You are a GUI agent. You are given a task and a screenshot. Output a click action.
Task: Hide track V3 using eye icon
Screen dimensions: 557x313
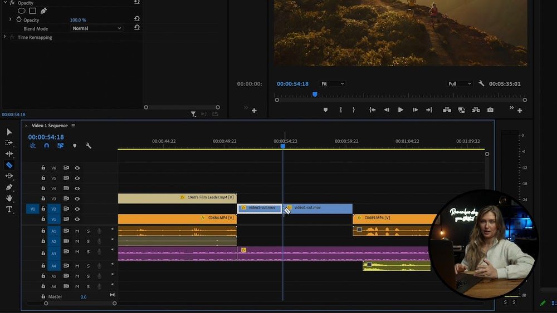(x=77, y=198)
